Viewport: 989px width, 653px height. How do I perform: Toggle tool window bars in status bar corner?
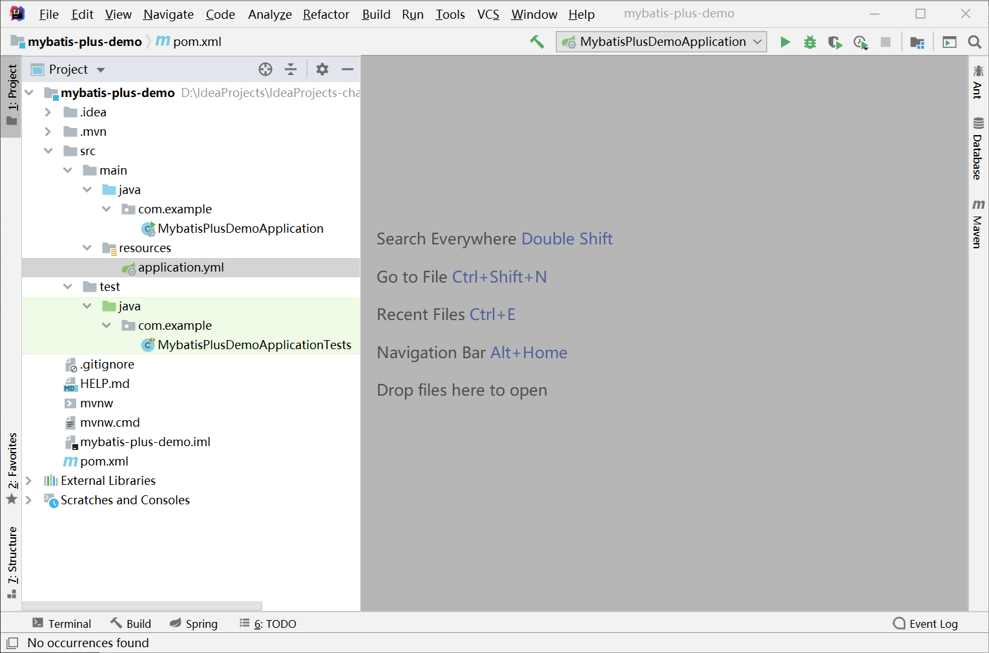tap(12, 643)
